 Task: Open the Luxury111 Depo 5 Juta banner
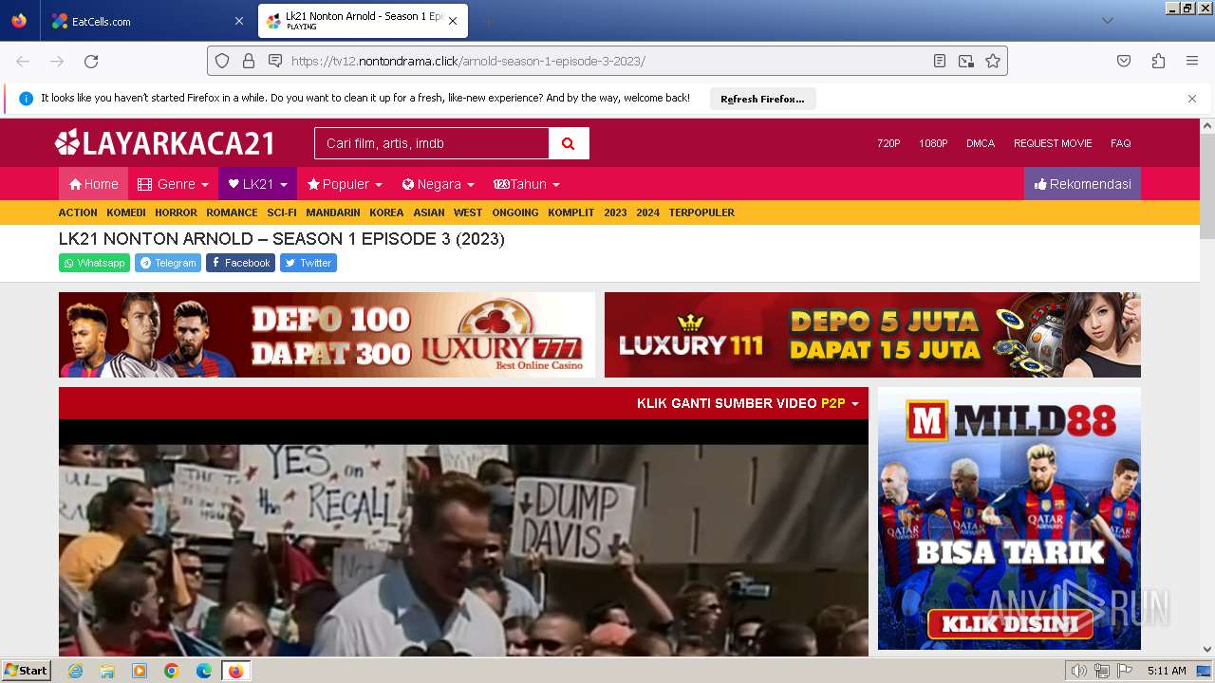pos(872,335)
